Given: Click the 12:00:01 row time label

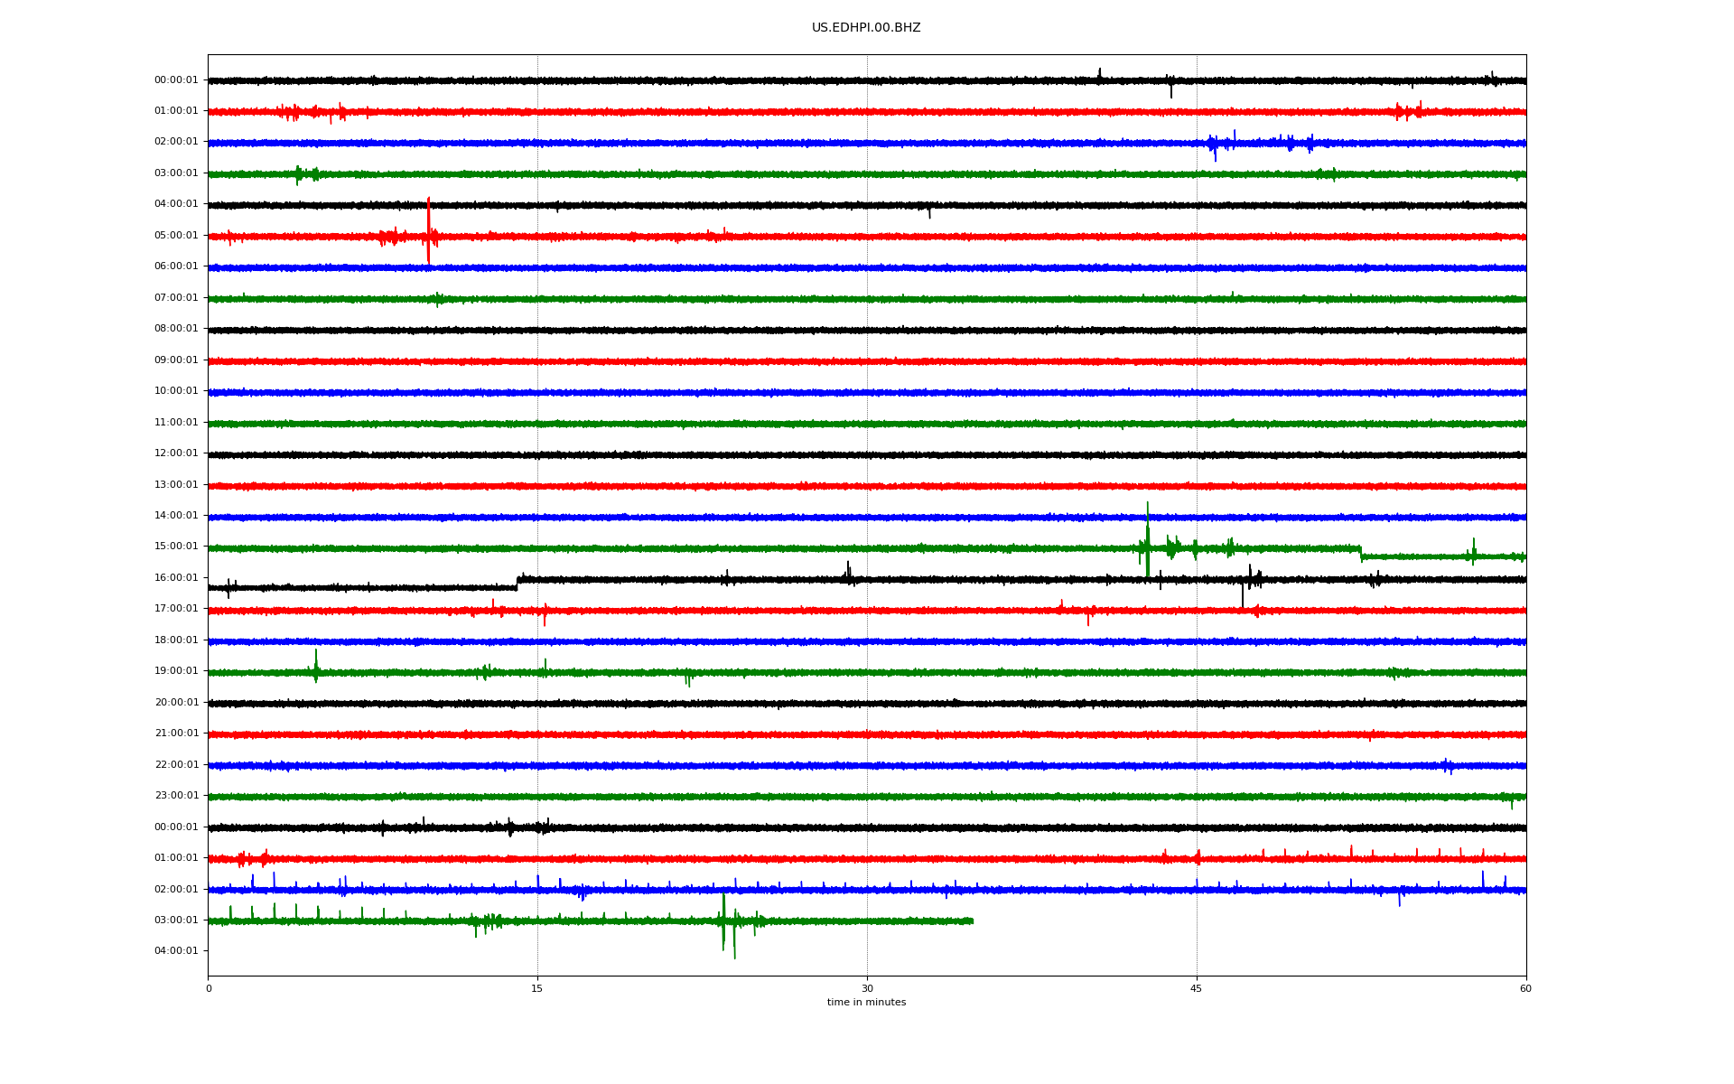Looking at the screenshot, I should point(176,453).
